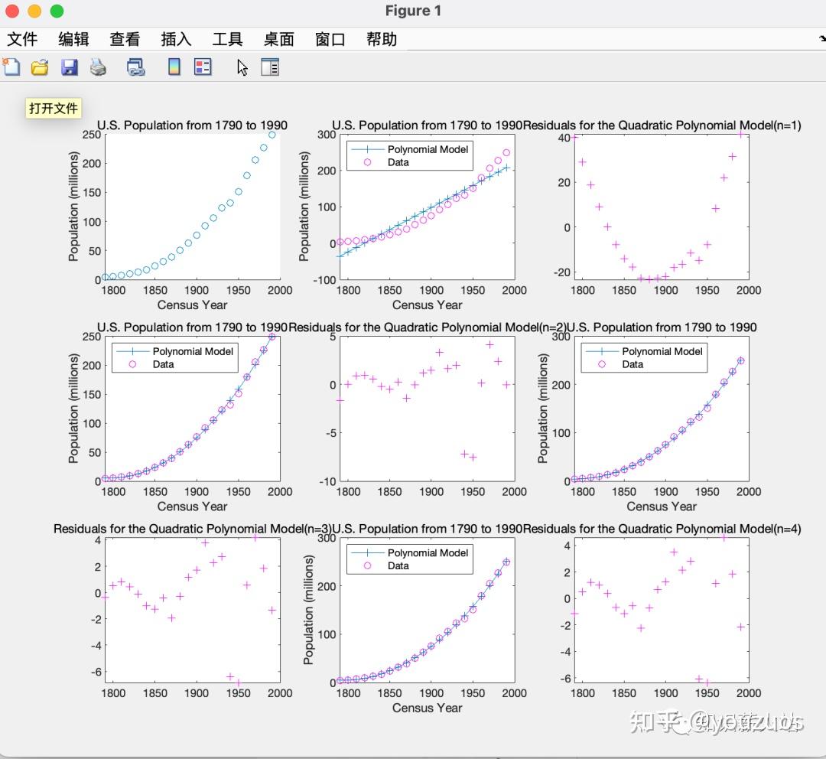Click the legend in the n=2 model plot
826x759 pixels.
[175, 357]
